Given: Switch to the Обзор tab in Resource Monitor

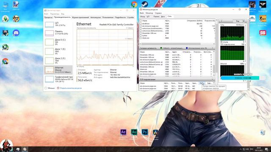Looking at the screenshot, I should point(142,16).
